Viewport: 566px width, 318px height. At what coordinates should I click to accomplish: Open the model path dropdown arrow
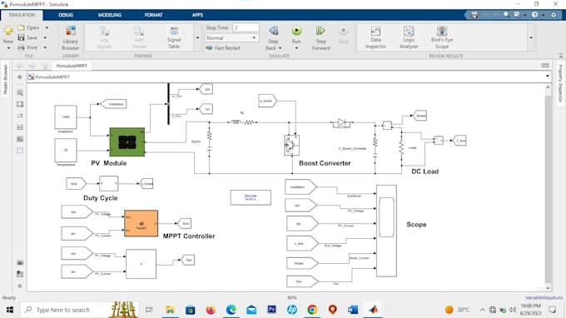[x=547, y=76]
